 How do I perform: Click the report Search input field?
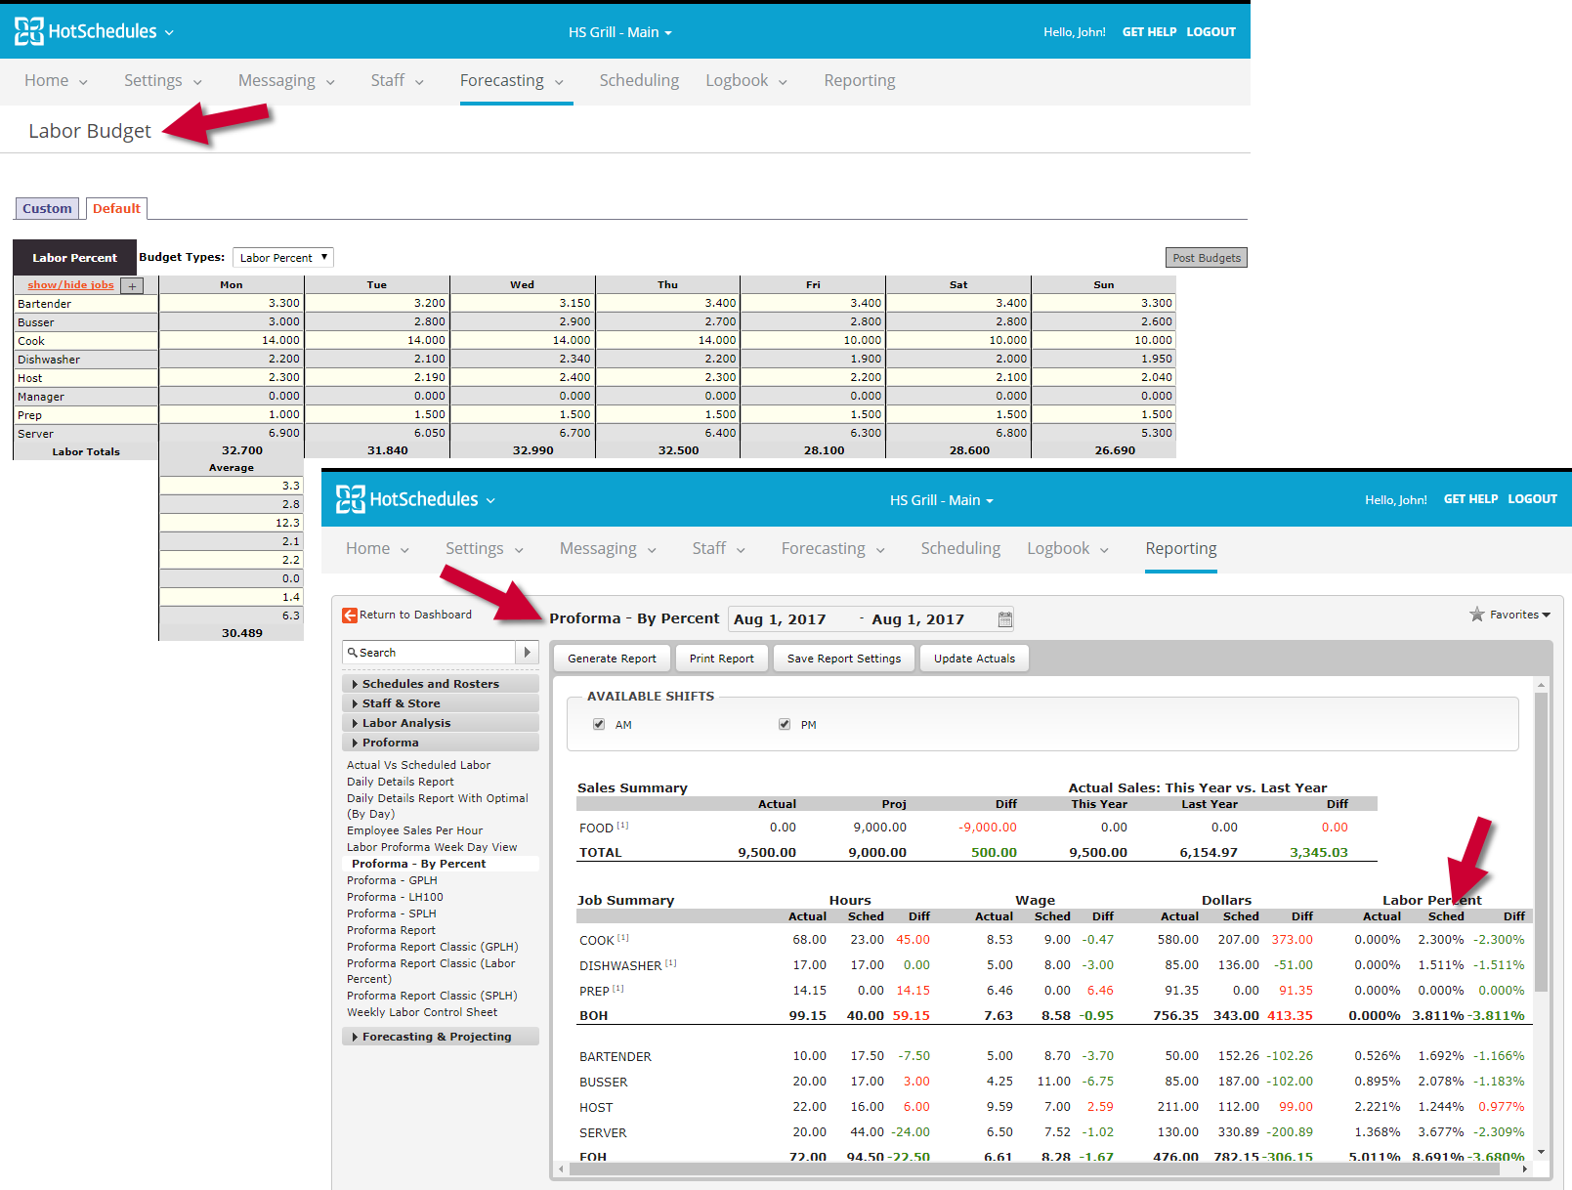point(429,653)
